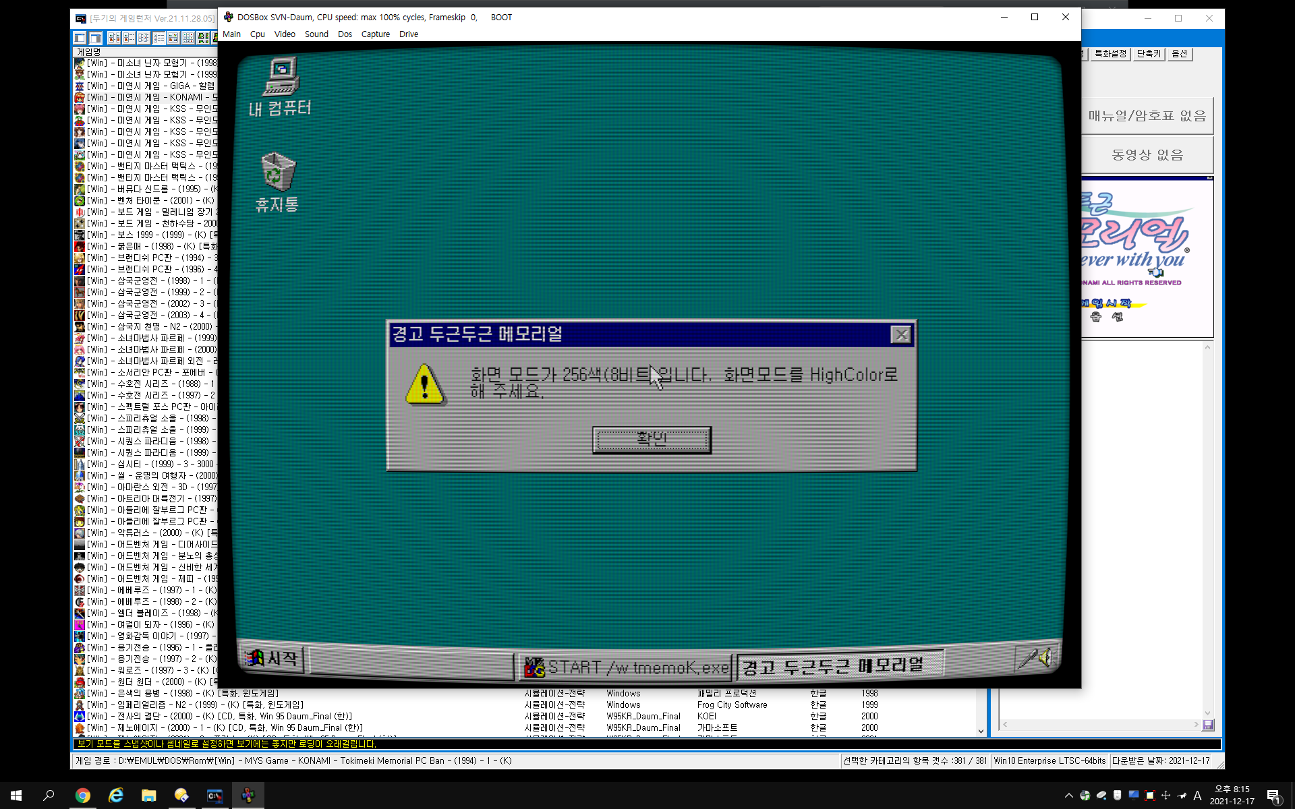Toggle left panel layout toolbar icon
The height and width of the screenshot is (809, 1295).
pos(80,38)
